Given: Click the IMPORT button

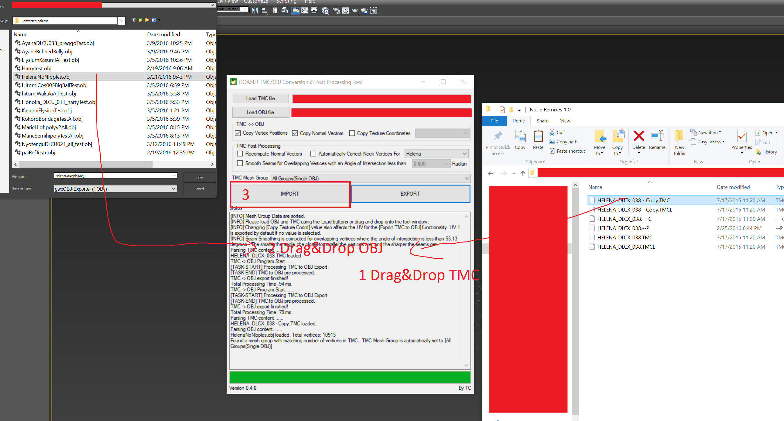Looking at the screenshot, I should pyautogui.click(x=289, y=194).
